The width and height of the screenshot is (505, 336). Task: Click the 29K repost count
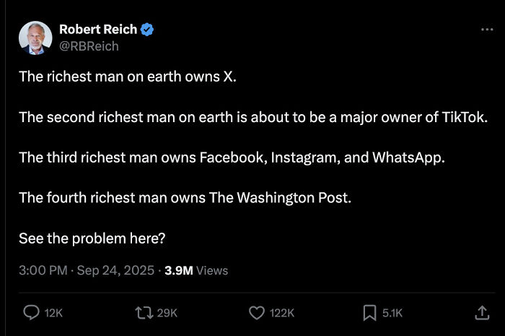[167, 313]
